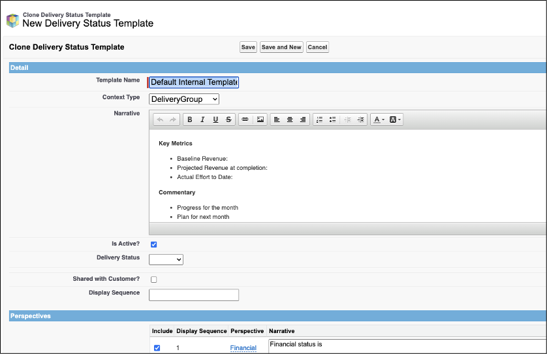Uncheck Include for the Financial perspective
The width and height of the screenshot is (547, 354).
coord(157,347)
